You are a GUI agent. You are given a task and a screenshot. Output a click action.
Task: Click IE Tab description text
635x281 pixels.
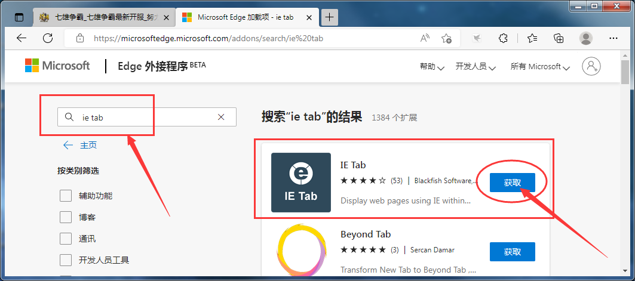point(406,200)
